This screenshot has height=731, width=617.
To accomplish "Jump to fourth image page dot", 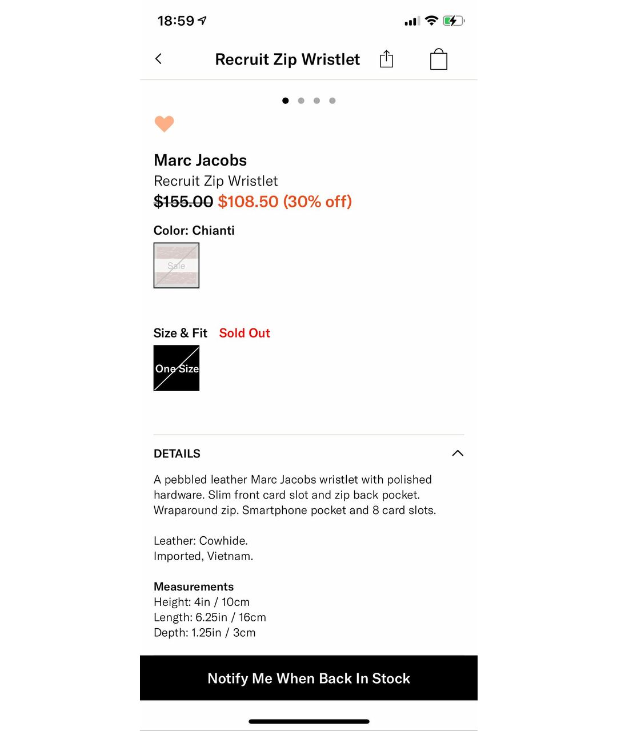I will [x=332, y=101].
